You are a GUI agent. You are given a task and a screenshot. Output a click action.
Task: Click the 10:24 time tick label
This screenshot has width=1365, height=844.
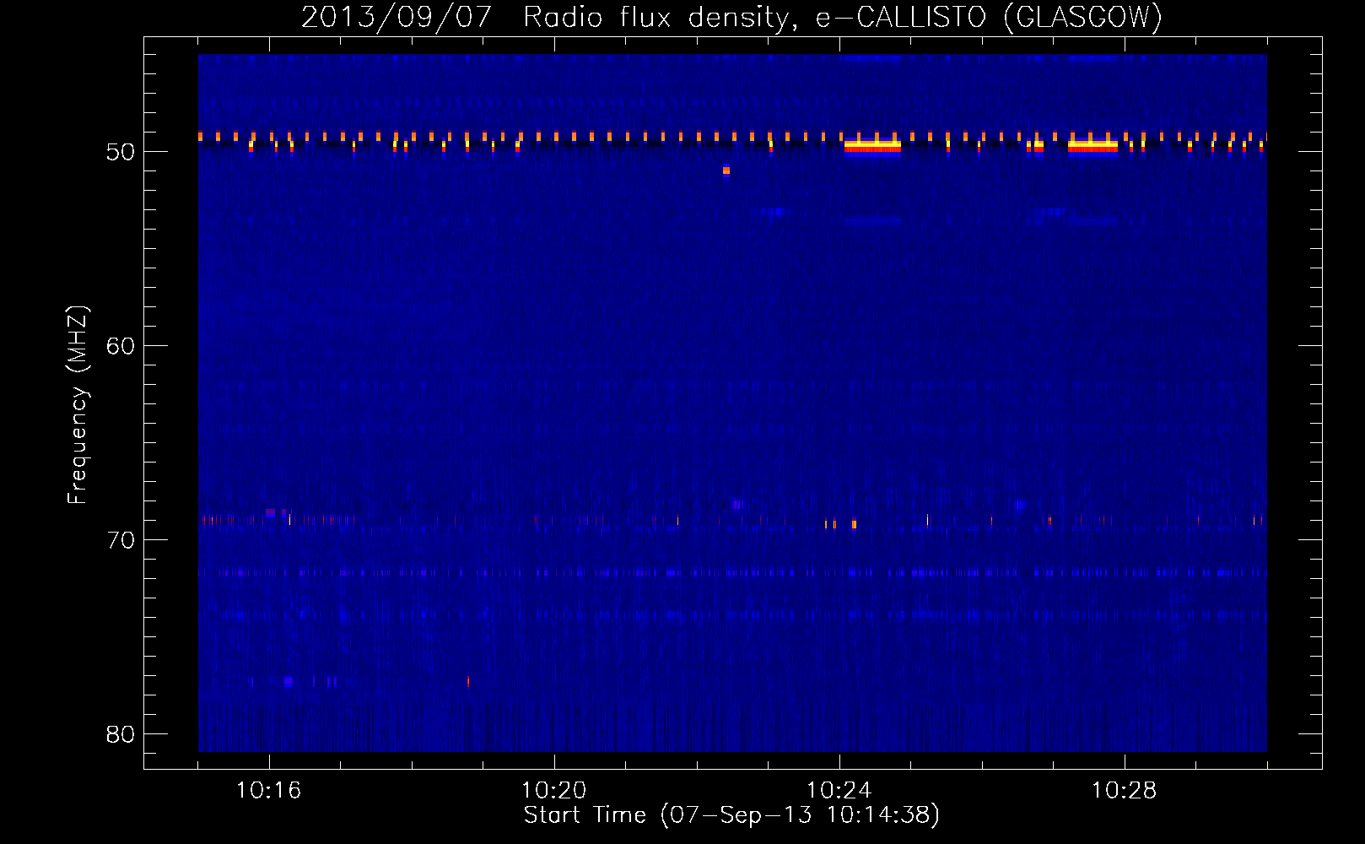(x=839, y=790)
